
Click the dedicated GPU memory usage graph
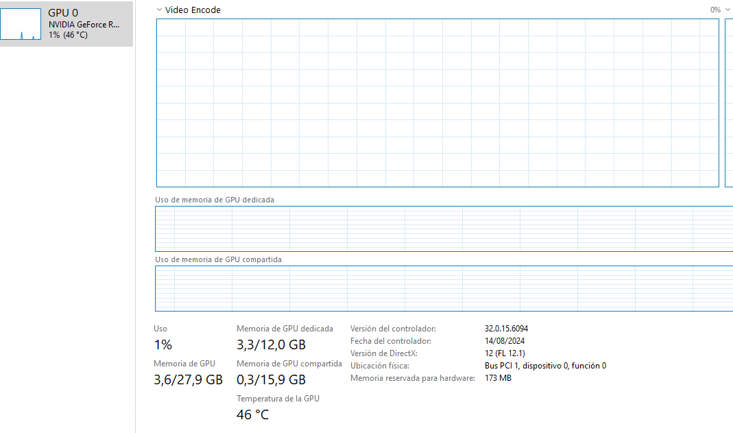click(x=444, y=229)
